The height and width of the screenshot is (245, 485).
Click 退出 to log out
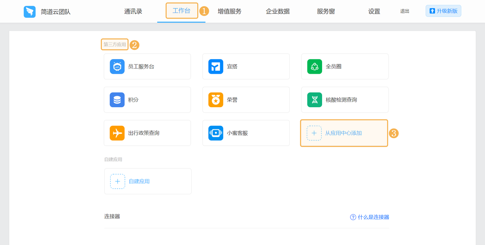tap(405, 11)
